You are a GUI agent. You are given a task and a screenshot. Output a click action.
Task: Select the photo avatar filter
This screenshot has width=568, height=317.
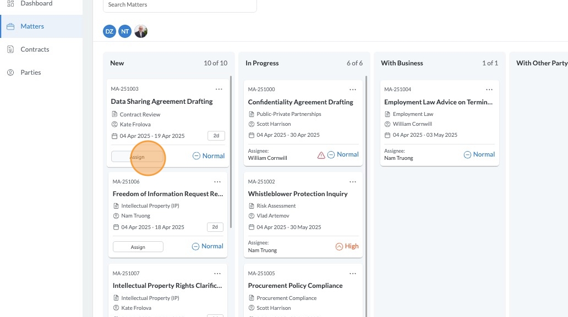pos(141,31)
